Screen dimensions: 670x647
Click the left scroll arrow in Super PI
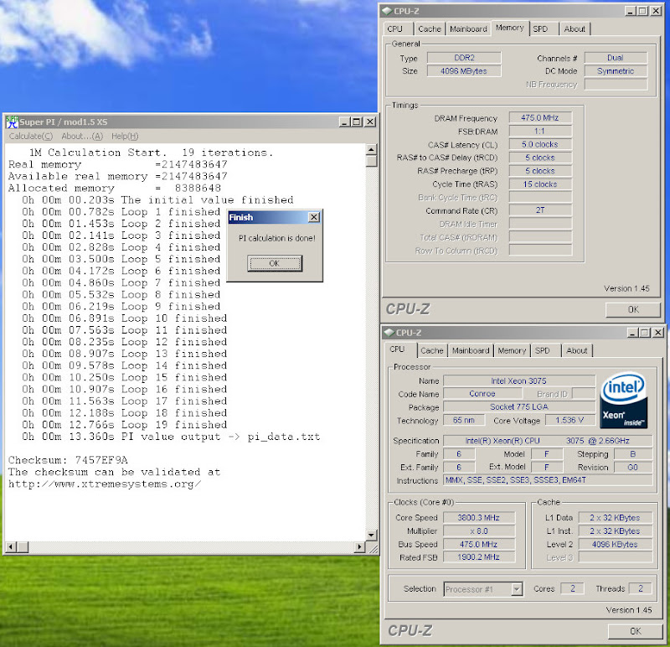[x=10, y=547]
